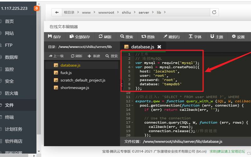
Task: Create new file with 新建
Action: pos(94,56)
